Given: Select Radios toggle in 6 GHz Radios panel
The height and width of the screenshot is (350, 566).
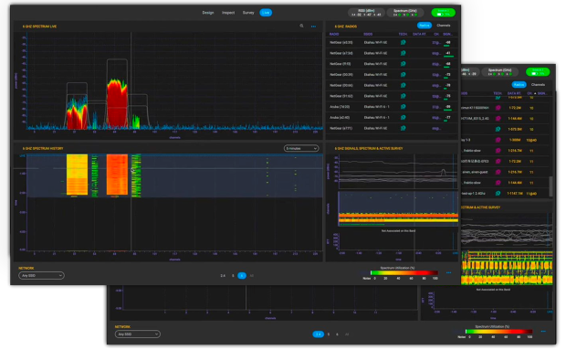Looking at the screenshot, I should click(424, 26).
